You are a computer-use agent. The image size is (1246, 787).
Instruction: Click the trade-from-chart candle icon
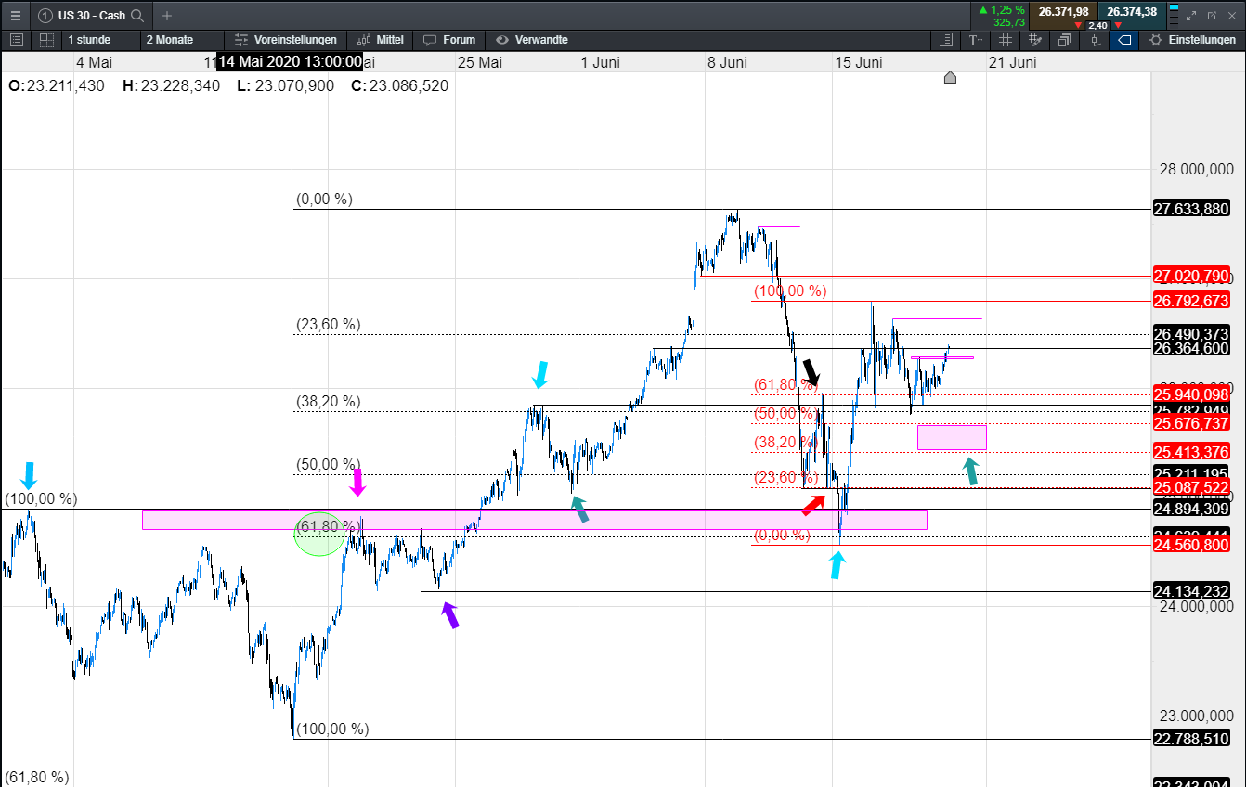(1095, 40)
